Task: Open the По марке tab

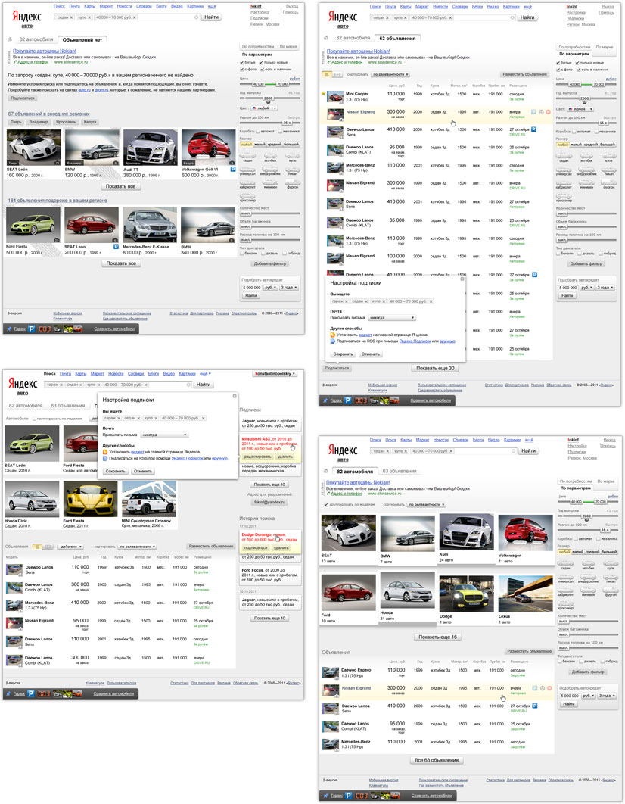Action: 604,48
